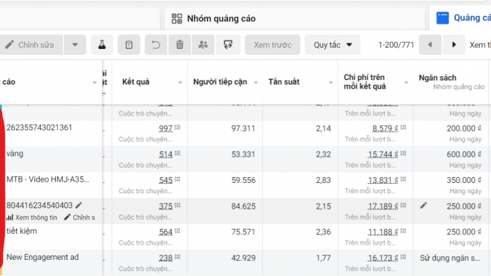Screen dimensions: 491x276
Task: Click budget edit pencil next to 250.000 đ
Action: point(424,206)
